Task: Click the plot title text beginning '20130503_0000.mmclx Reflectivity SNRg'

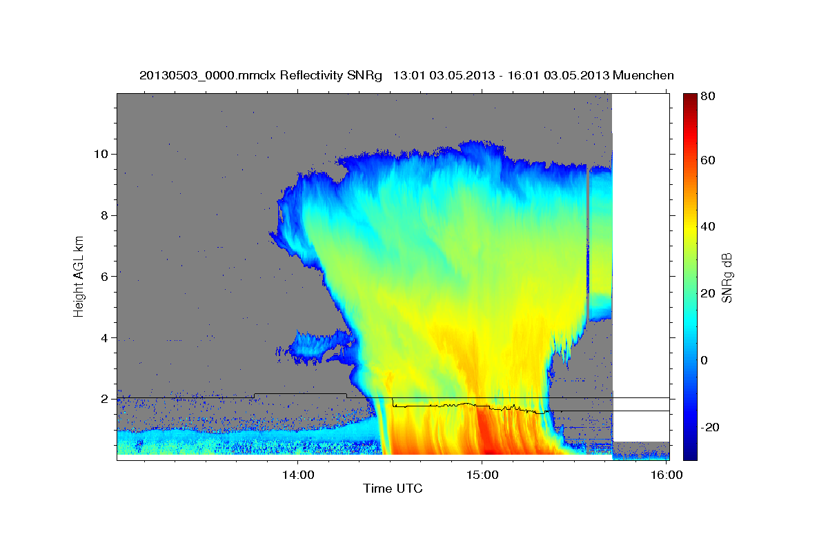Action: [406, 75]
